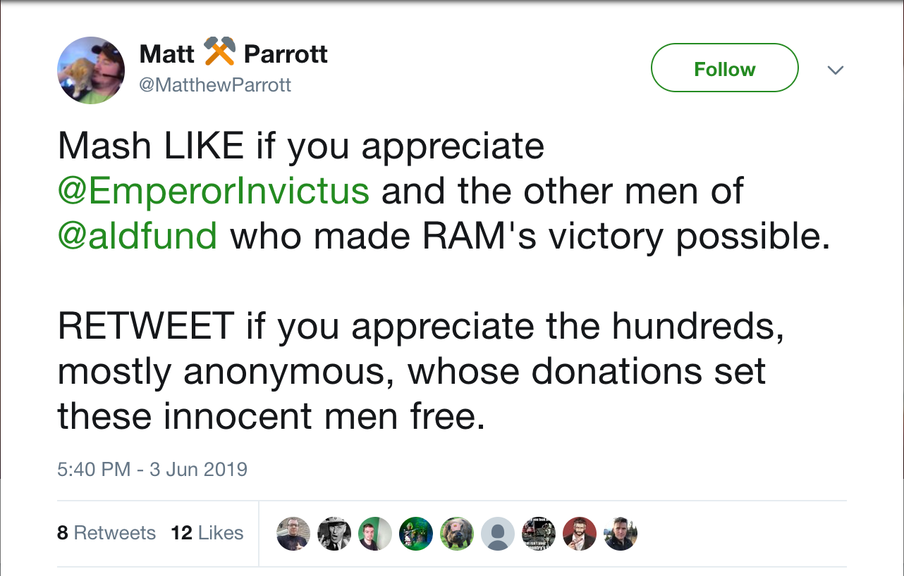Open the first liker avatar with glasses
This screenshot has width=904, height=576.
click(293, 533)
